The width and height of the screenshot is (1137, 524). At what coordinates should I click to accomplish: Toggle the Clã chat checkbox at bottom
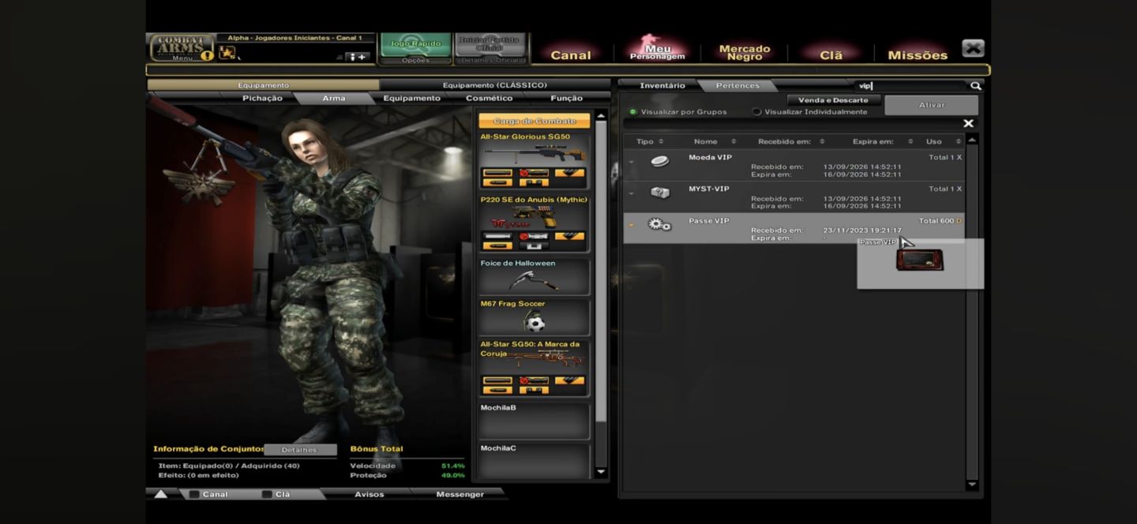tap(267, 495)
